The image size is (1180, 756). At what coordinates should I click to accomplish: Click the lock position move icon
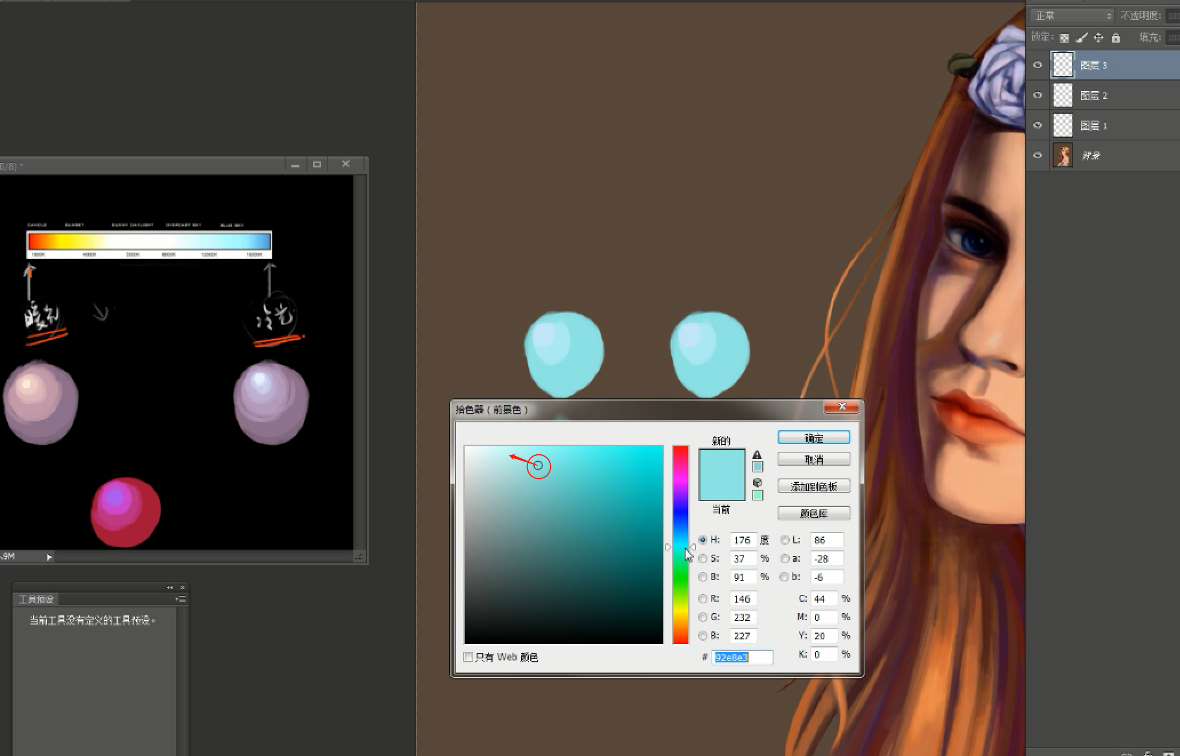click(1098, 38)
